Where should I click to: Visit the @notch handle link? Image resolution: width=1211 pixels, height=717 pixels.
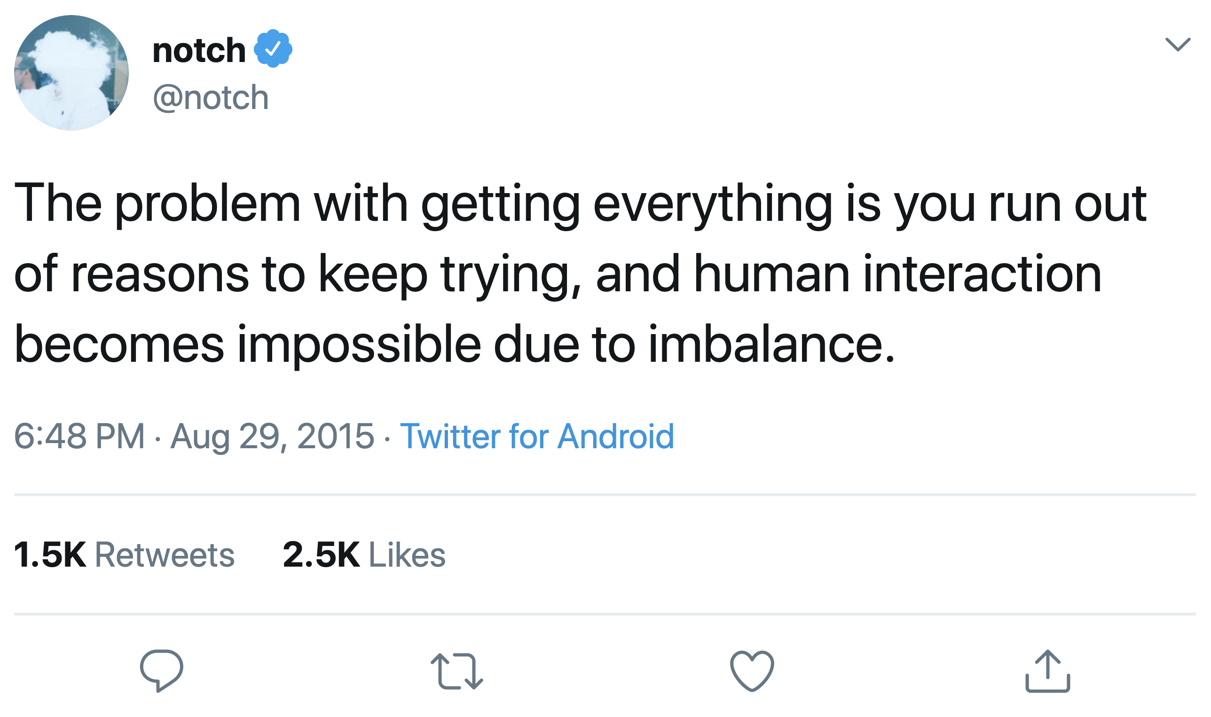point(211,98)
